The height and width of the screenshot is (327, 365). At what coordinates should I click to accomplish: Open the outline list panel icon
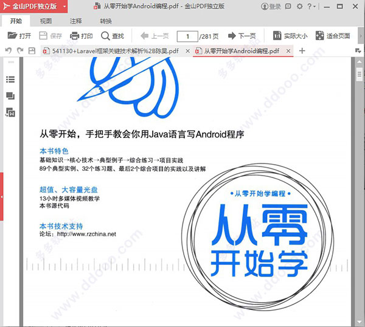click(x=10, y=80)
